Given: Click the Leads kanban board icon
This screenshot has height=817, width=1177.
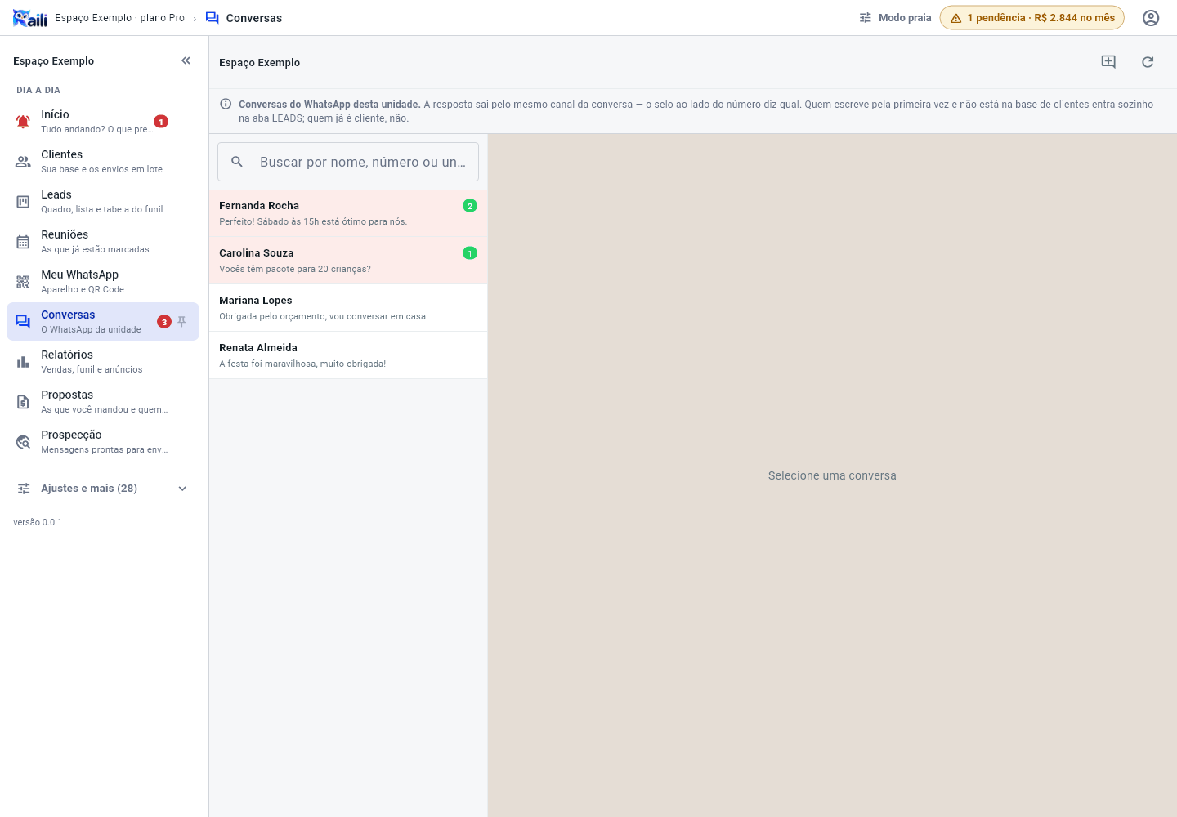Looking at the screenshot, I should tap(23, 202).
